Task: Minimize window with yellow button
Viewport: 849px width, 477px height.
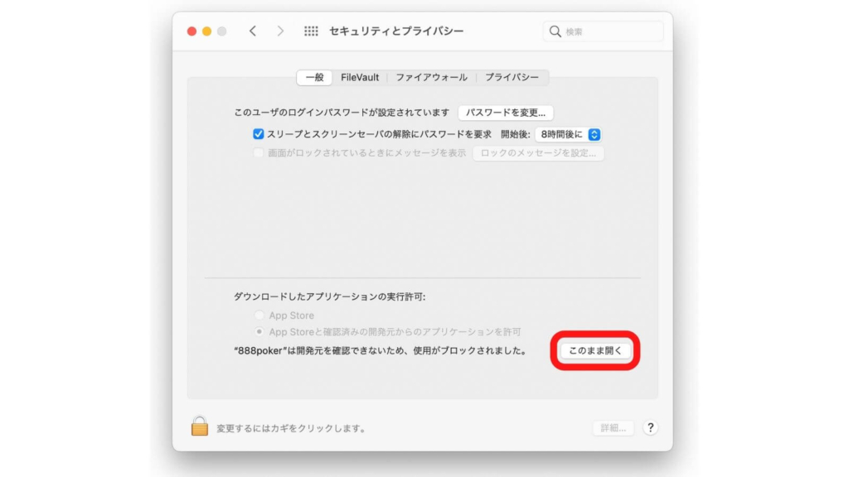Action: point(206,31)
